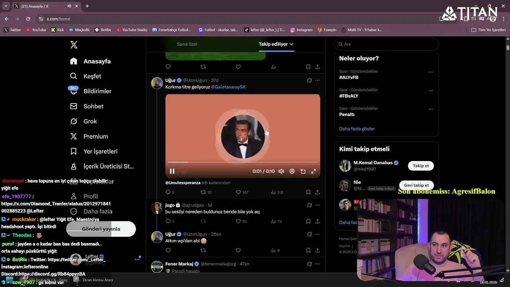This screenshot has height=287, width=510.
Task: Reply to the post with 5 comments
Action: pyautogui.click(x=168, y=192)
